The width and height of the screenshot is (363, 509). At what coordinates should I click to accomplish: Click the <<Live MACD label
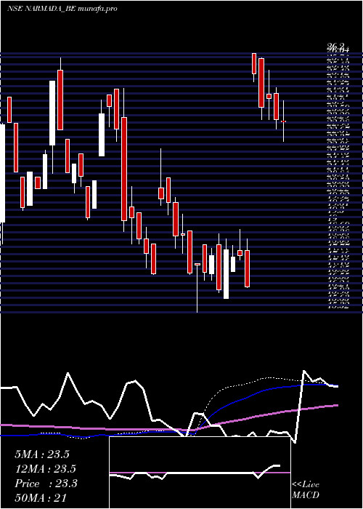pyautogui.click(x=306, y=490)
